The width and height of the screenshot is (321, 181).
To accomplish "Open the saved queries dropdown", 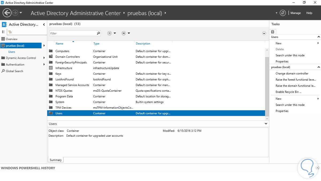I will (126, 33).
